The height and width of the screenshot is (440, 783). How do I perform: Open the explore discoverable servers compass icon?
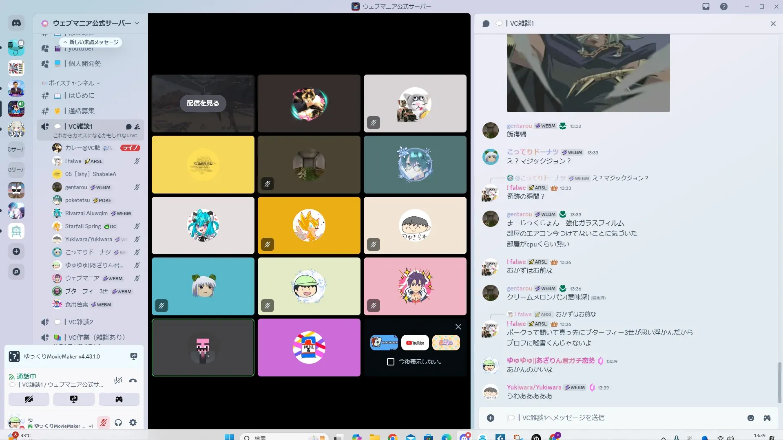[16, 272]
